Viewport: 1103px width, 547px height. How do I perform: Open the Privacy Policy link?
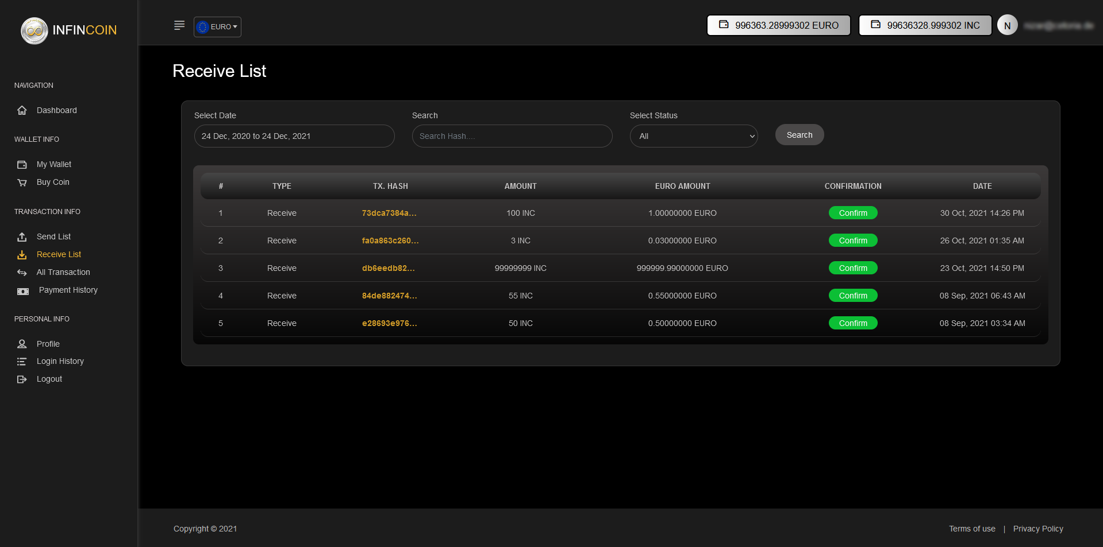coord(1037,529)
